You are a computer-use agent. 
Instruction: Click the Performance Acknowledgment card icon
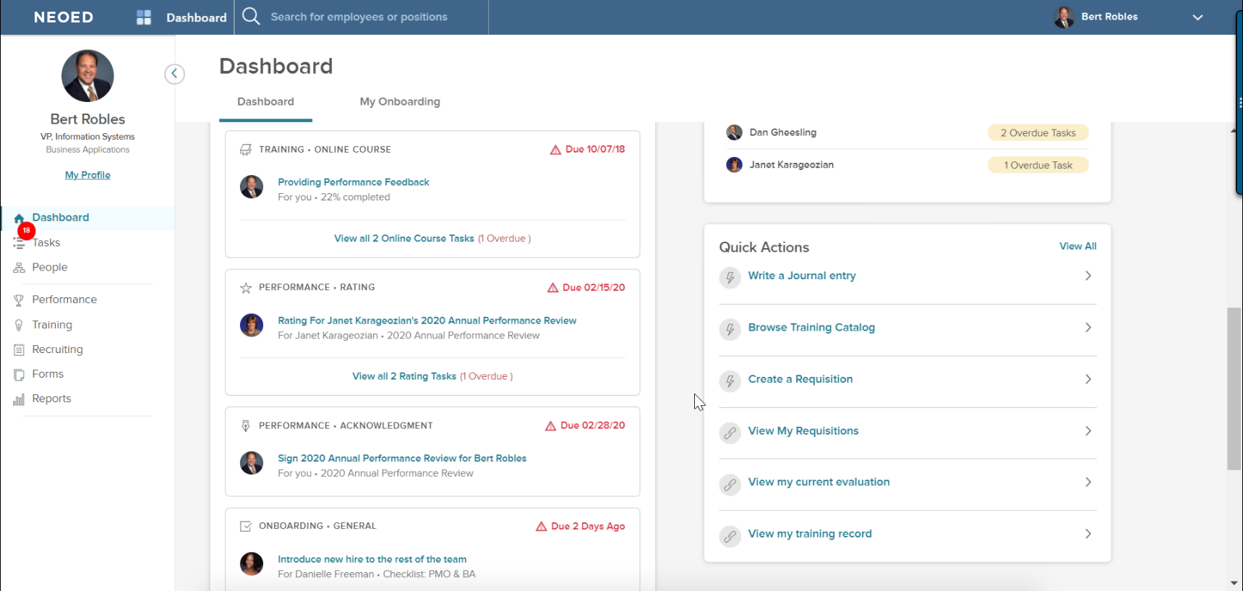[x=246, y=426]
